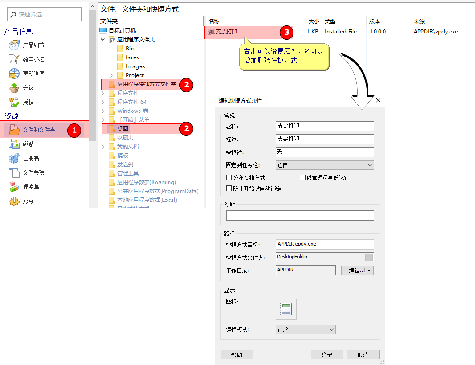
Task: Select the 桌面 folder in tree
Action: 123,129
